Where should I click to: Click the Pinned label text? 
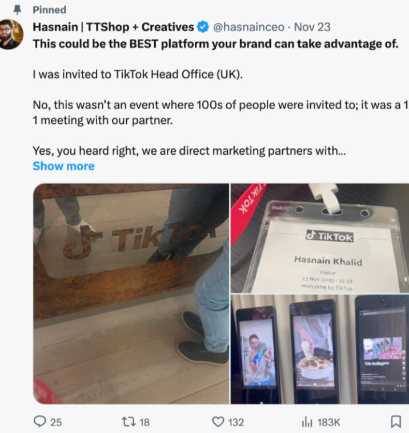tap(50, 10)
